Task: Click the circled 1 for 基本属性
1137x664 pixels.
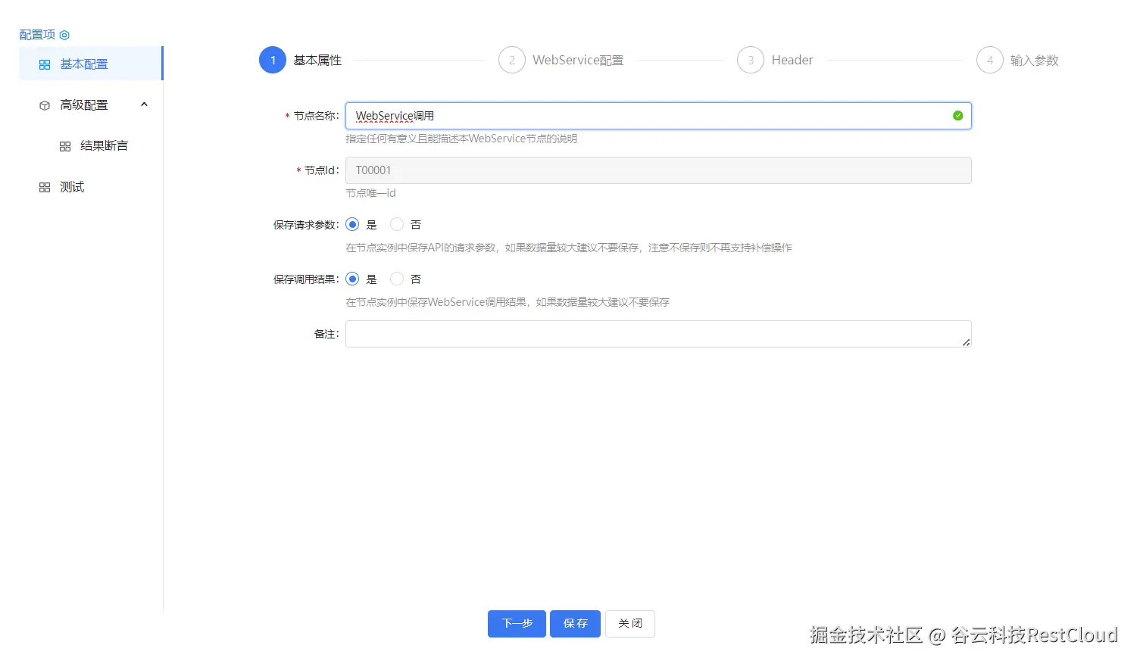Action: [x=272, y=60]
